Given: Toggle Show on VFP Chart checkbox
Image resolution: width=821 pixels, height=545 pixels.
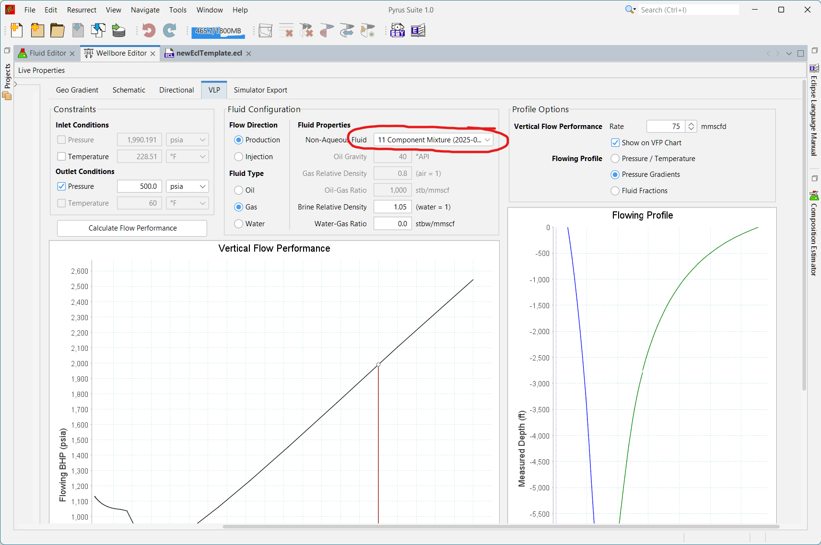Looking at the screenshot, I should (615, 143).
